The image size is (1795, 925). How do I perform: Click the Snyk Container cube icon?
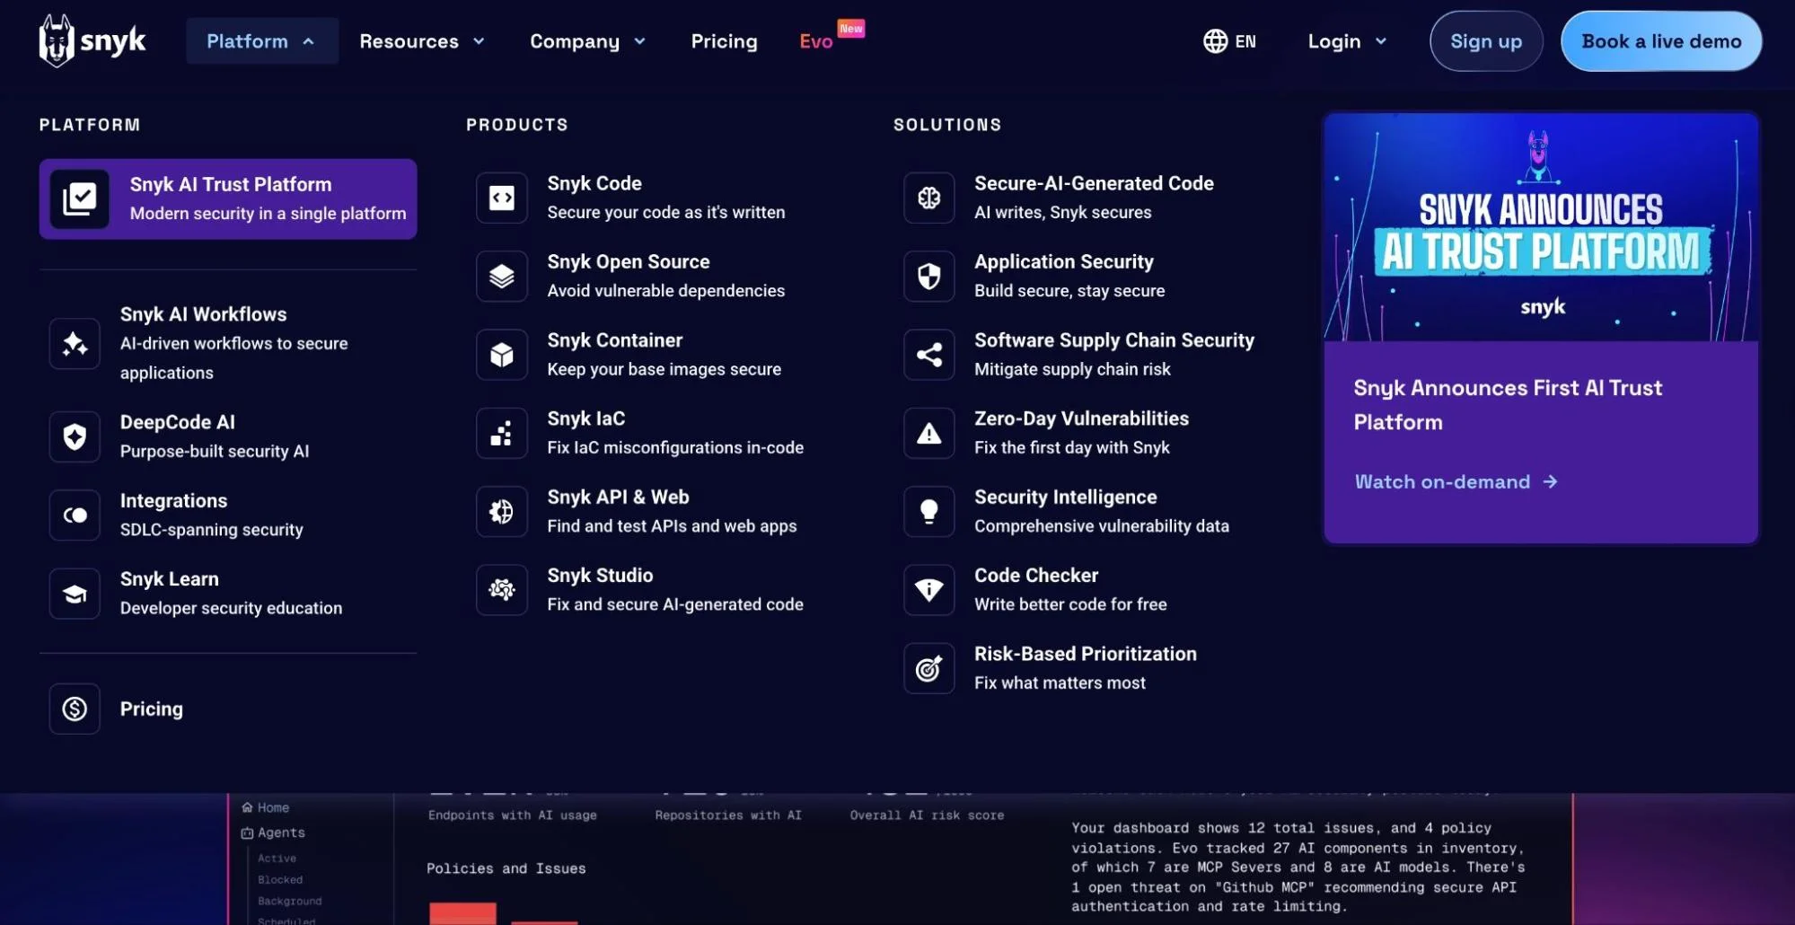501,355
